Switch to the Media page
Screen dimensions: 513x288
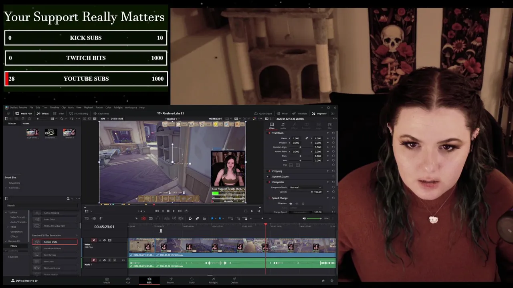click(107, 280)
